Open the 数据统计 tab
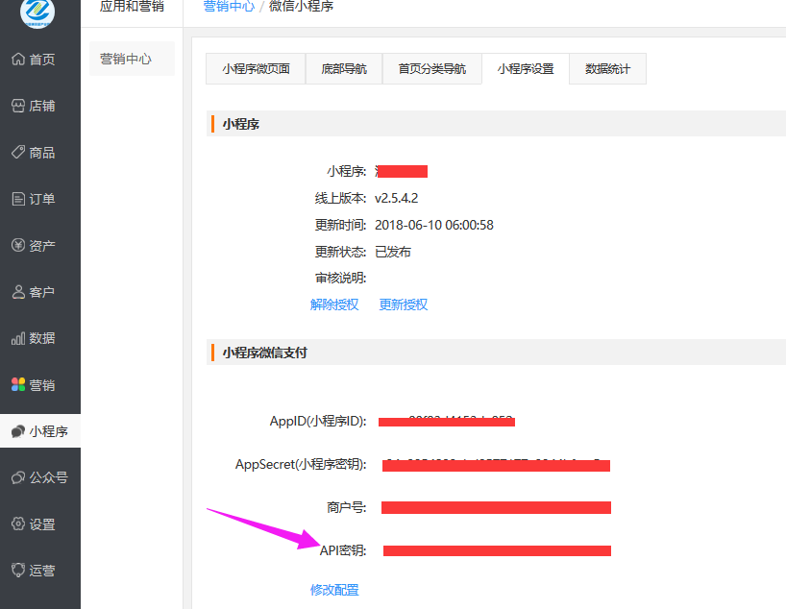786x609 pixels. click(x=607, y=68)
